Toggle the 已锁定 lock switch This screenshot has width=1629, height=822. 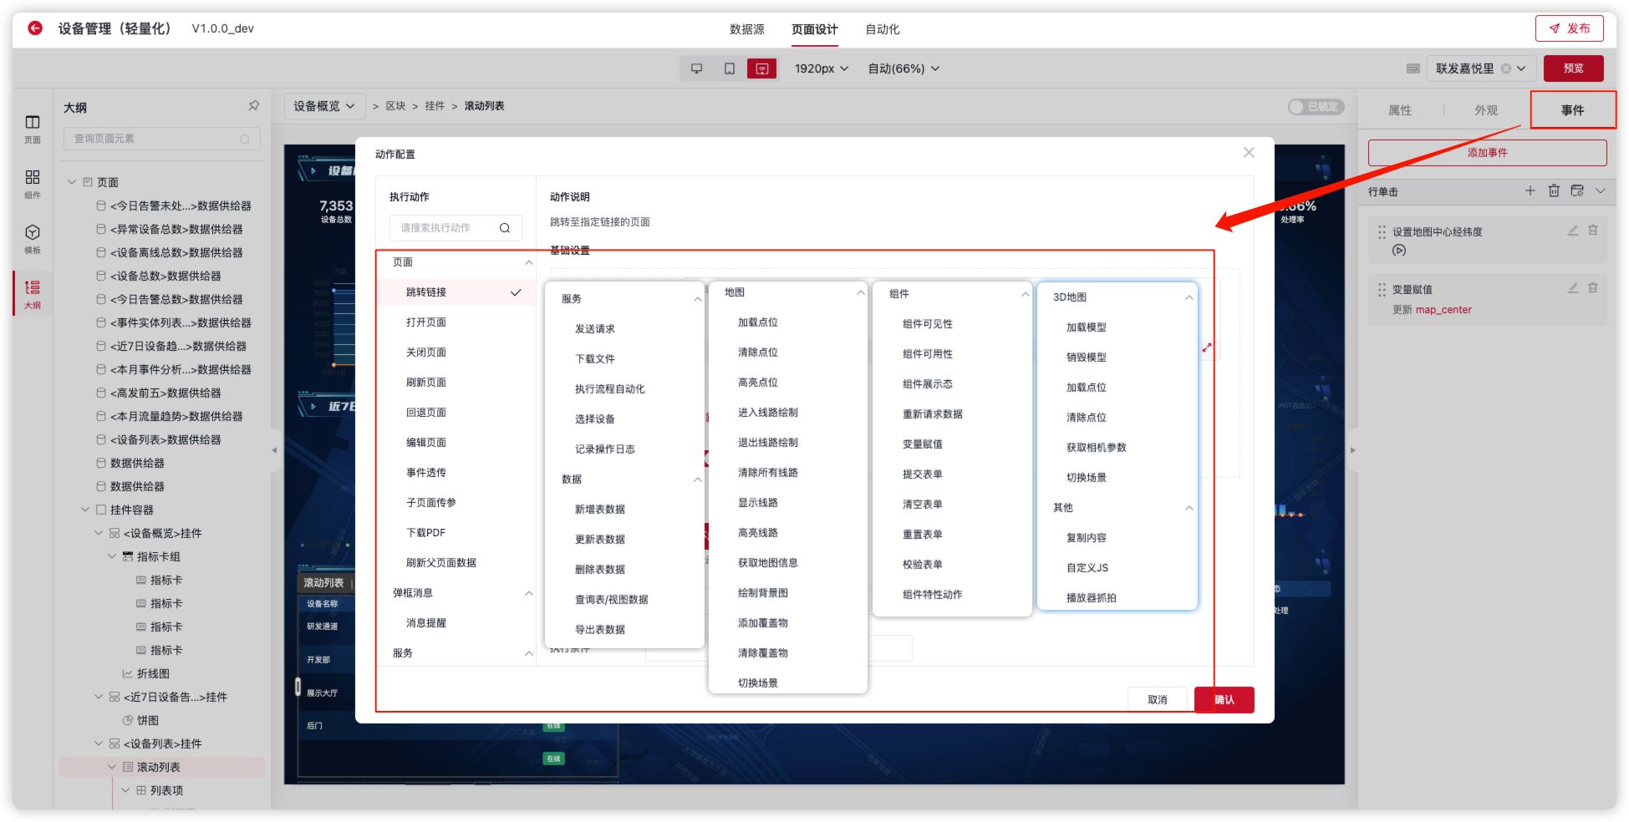coord(1315,107)
